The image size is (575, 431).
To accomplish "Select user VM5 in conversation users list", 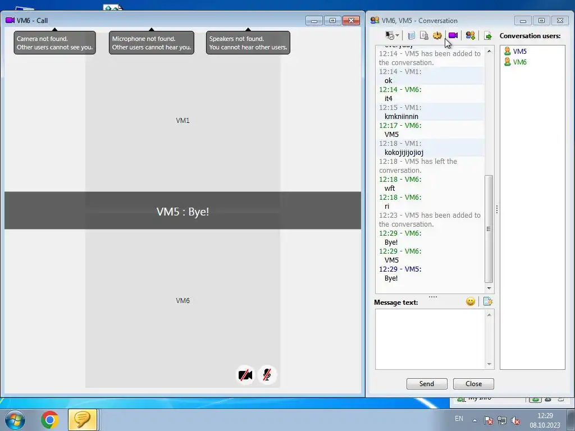I will (515, 51).
